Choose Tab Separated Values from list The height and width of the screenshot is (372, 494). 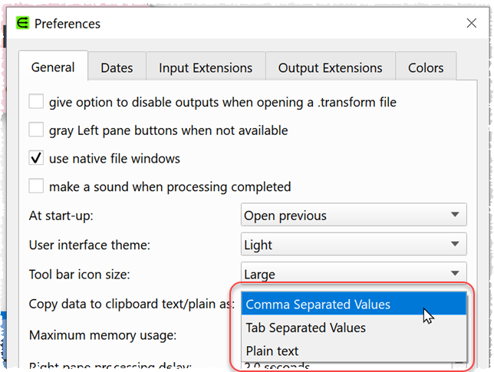(x=354, y=328)
